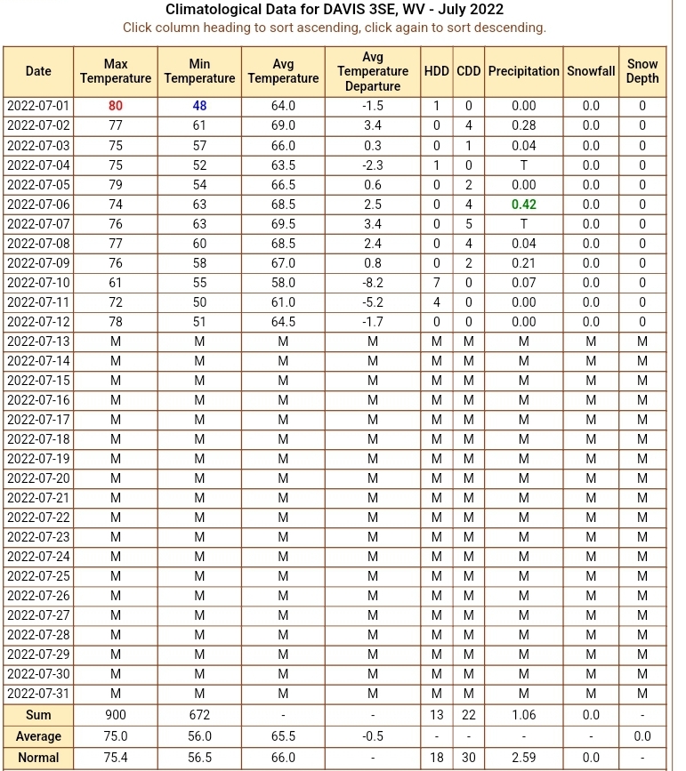Select the date cell 2022-07-10
This screenshot has width=686, height=771.
tap(38, 283)
